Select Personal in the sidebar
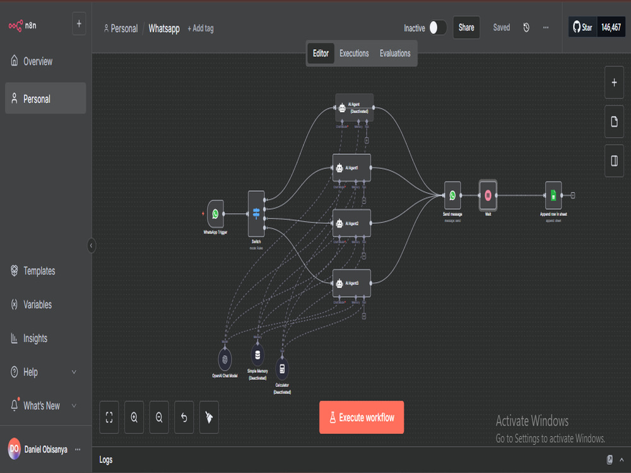 pos(45,98)
